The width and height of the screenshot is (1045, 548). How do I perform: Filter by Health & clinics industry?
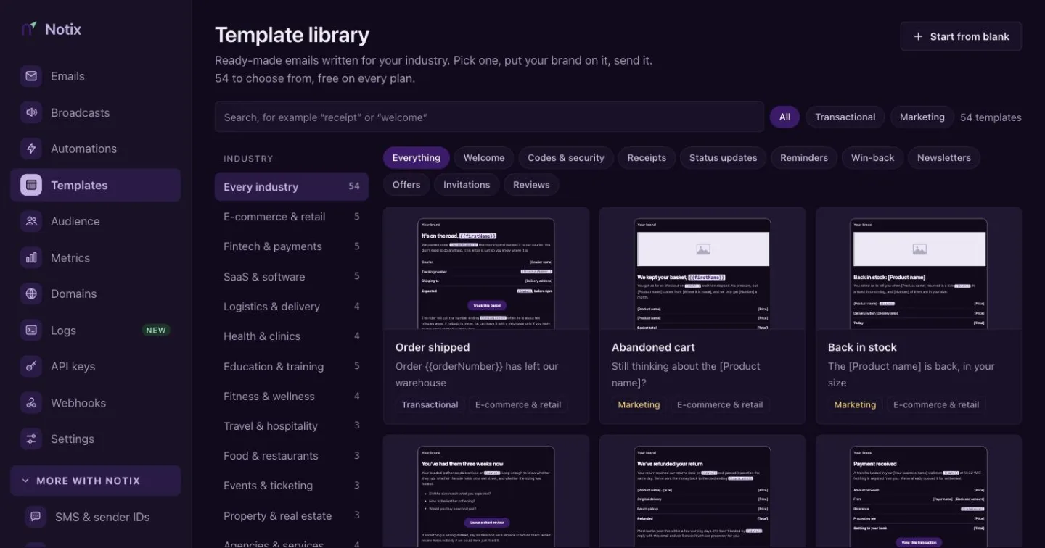click(x=292, y=336)
